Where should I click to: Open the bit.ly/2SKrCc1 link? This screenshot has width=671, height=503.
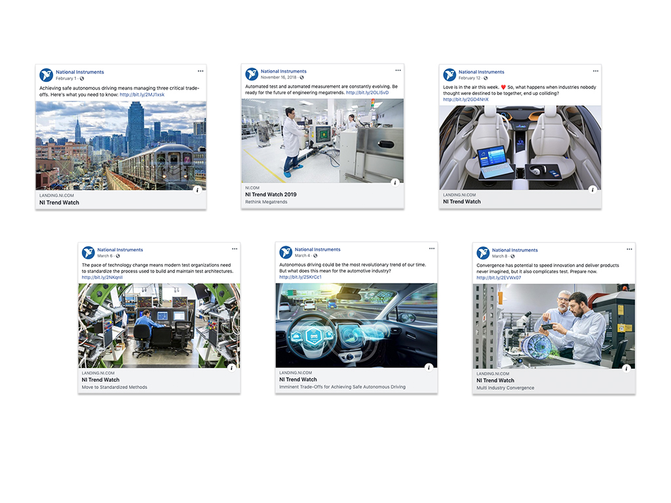tap(300, 277)
